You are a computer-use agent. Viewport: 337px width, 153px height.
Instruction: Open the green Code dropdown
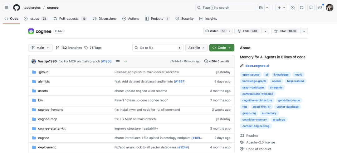(x=222, y=48)
